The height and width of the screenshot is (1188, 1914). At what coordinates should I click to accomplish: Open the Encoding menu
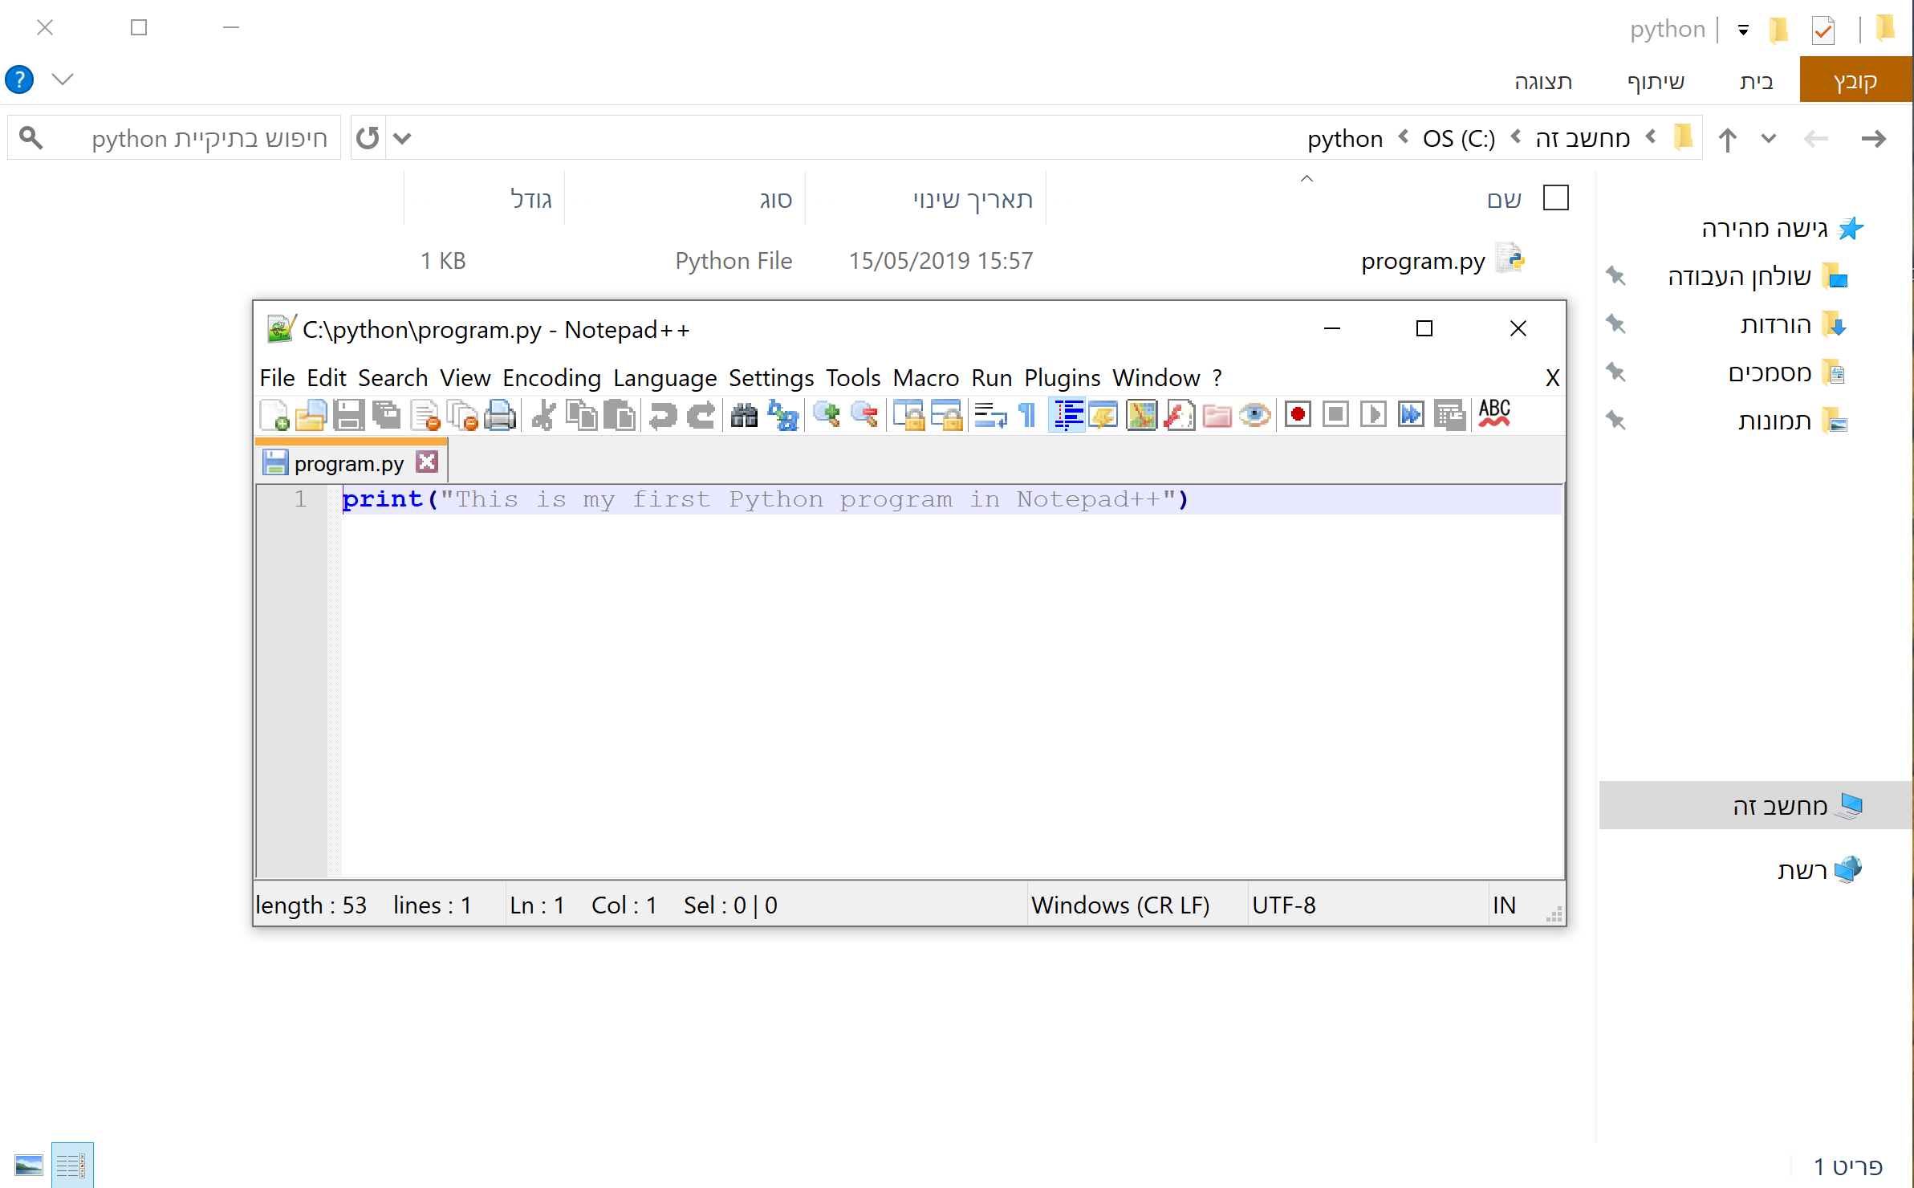tap(552, 378)
